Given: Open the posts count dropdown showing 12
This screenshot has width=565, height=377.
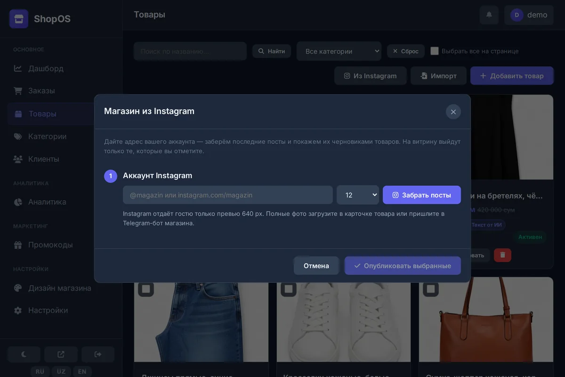Looking at the screenshot, I should click(358, 195).
